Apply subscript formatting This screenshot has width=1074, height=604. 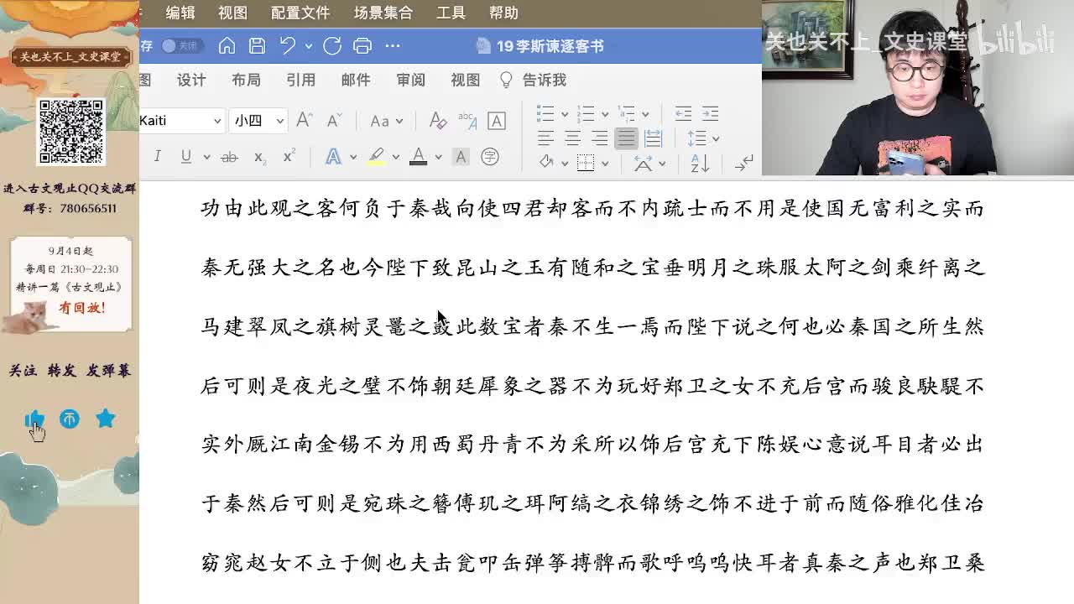(x=260, y=157)
